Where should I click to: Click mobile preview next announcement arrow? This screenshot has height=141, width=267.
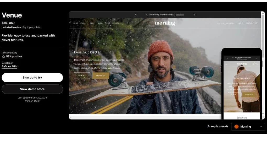[x=256, y=58]
